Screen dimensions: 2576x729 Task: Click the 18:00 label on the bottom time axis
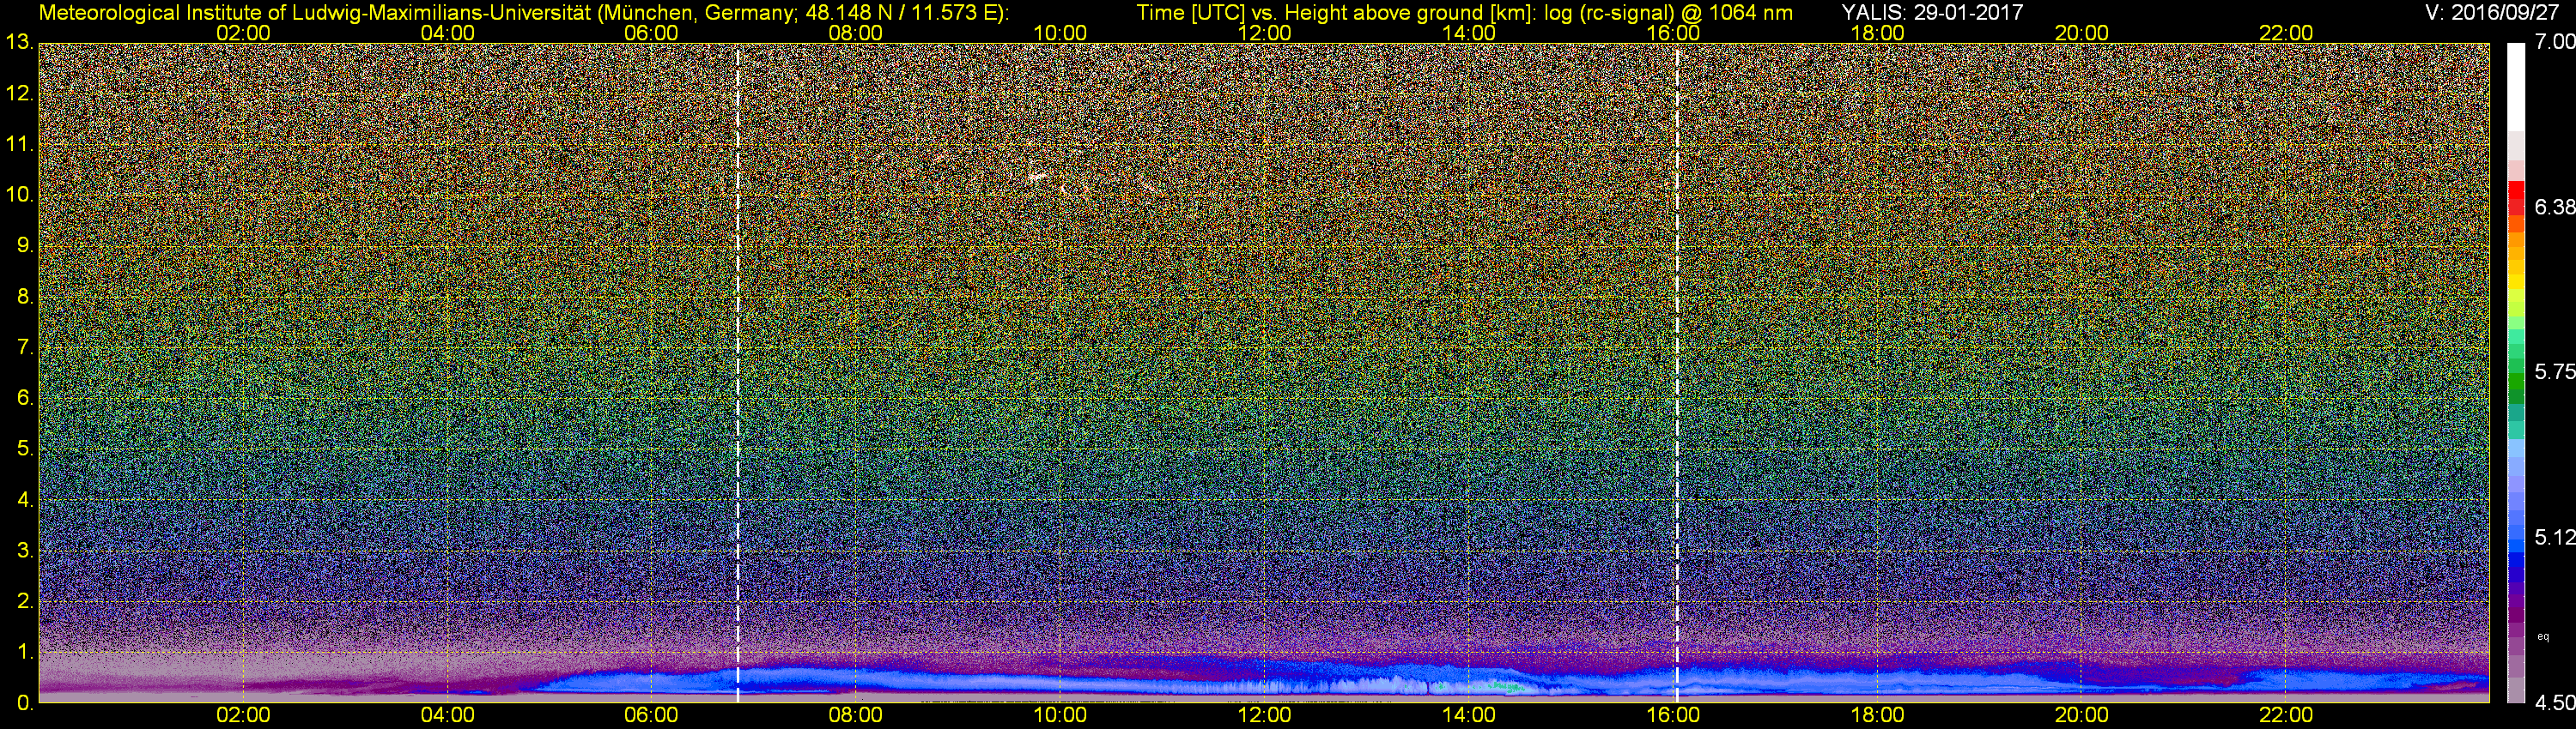pyautogui.click(x=1877, y=716)
